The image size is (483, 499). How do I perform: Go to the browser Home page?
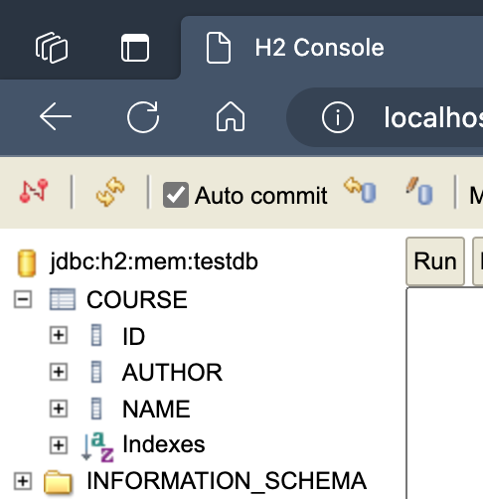pos(231,116)
